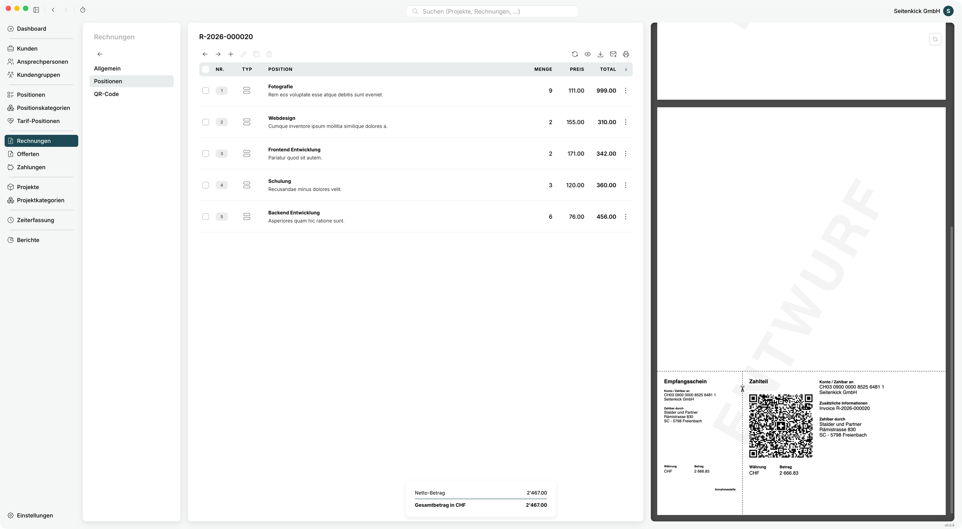Screen dimensions: 962x529
Task: Switch to the Allgemein tab
Action: coord(132,68)
